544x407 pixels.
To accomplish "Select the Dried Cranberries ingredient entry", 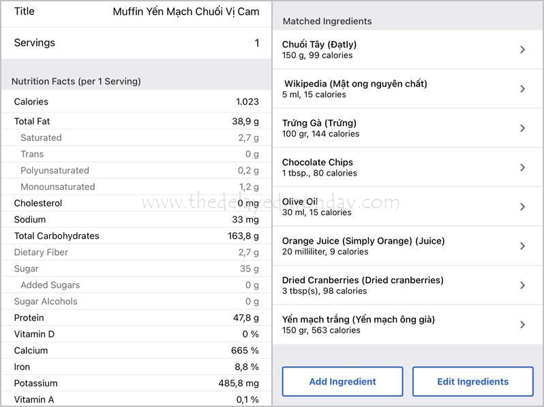I will [x=395, y=285].
